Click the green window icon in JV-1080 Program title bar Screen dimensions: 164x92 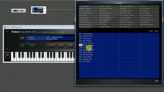5,27
